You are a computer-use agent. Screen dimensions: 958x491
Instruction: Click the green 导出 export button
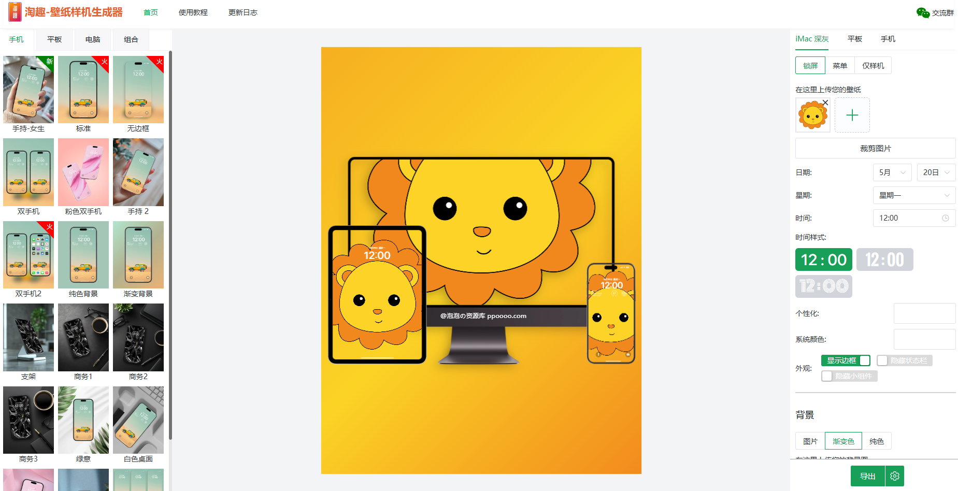(868, 476)
